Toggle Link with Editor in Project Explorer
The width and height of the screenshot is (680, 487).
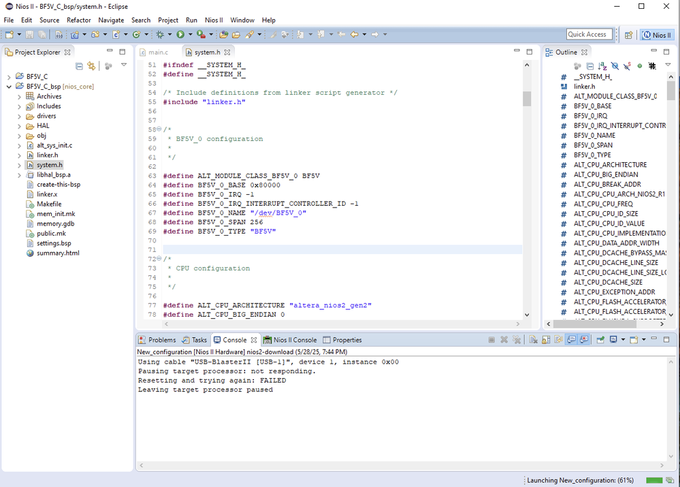point(91,66)
